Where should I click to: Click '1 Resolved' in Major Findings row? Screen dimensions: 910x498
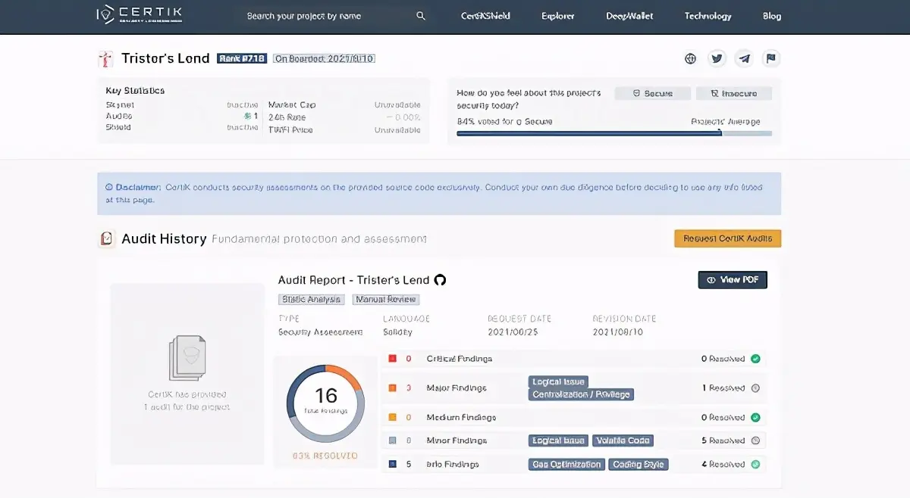click(x=723, y=388)
